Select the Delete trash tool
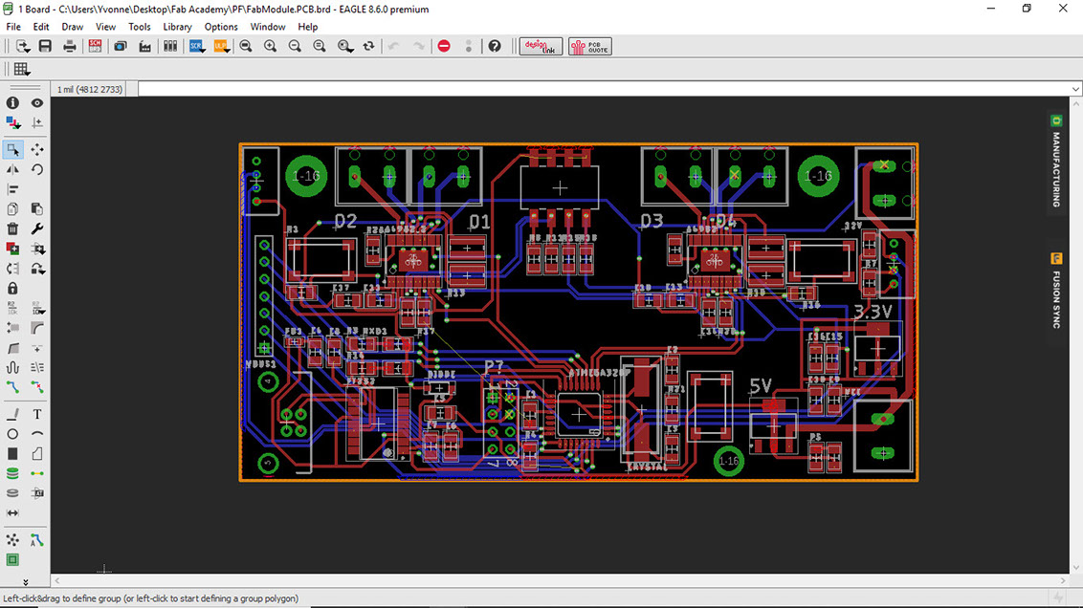This screenshot has height=608, width=1083. point(12,228)
